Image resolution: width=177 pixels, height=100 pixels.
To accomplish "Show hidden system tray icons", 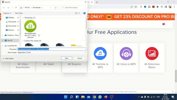I will click(x=139, y=97).
